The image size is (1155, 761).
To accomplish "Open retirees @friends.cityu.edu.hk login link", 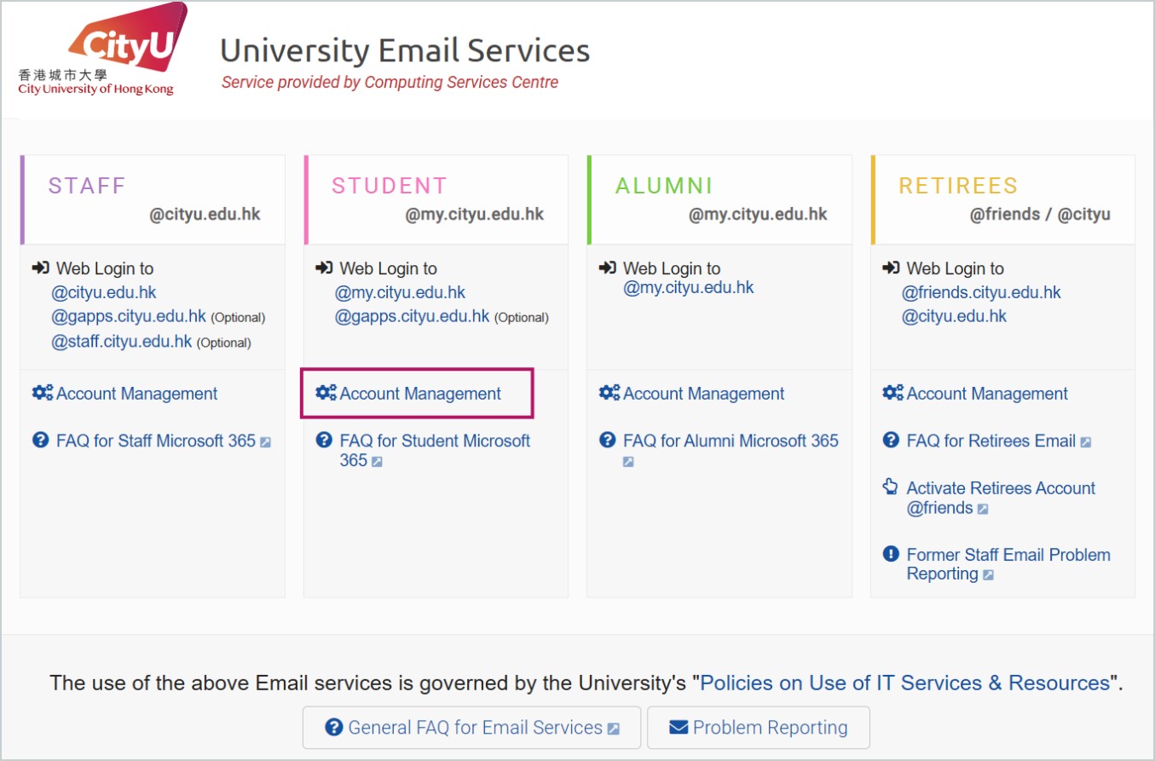I will point(981,292).
